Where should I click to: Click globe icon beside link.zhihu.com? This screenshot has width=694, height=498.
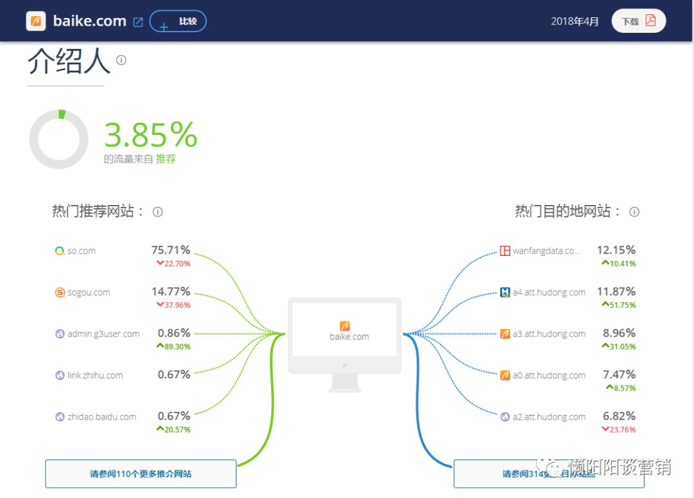60,375
